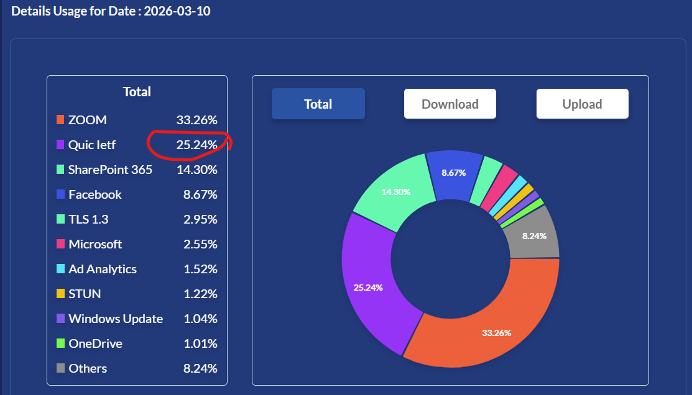Switch to the Upload view tab
Viewport: 692px width, 395px height.
point(582,104)
